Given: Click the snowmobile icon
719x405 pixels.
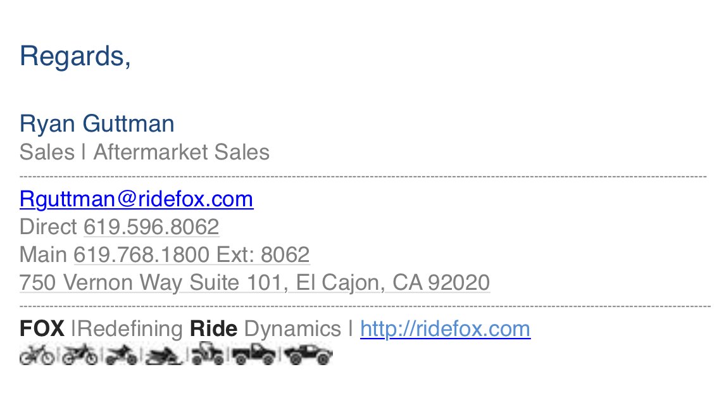Looking at the screenshot, I should point(164,356).
